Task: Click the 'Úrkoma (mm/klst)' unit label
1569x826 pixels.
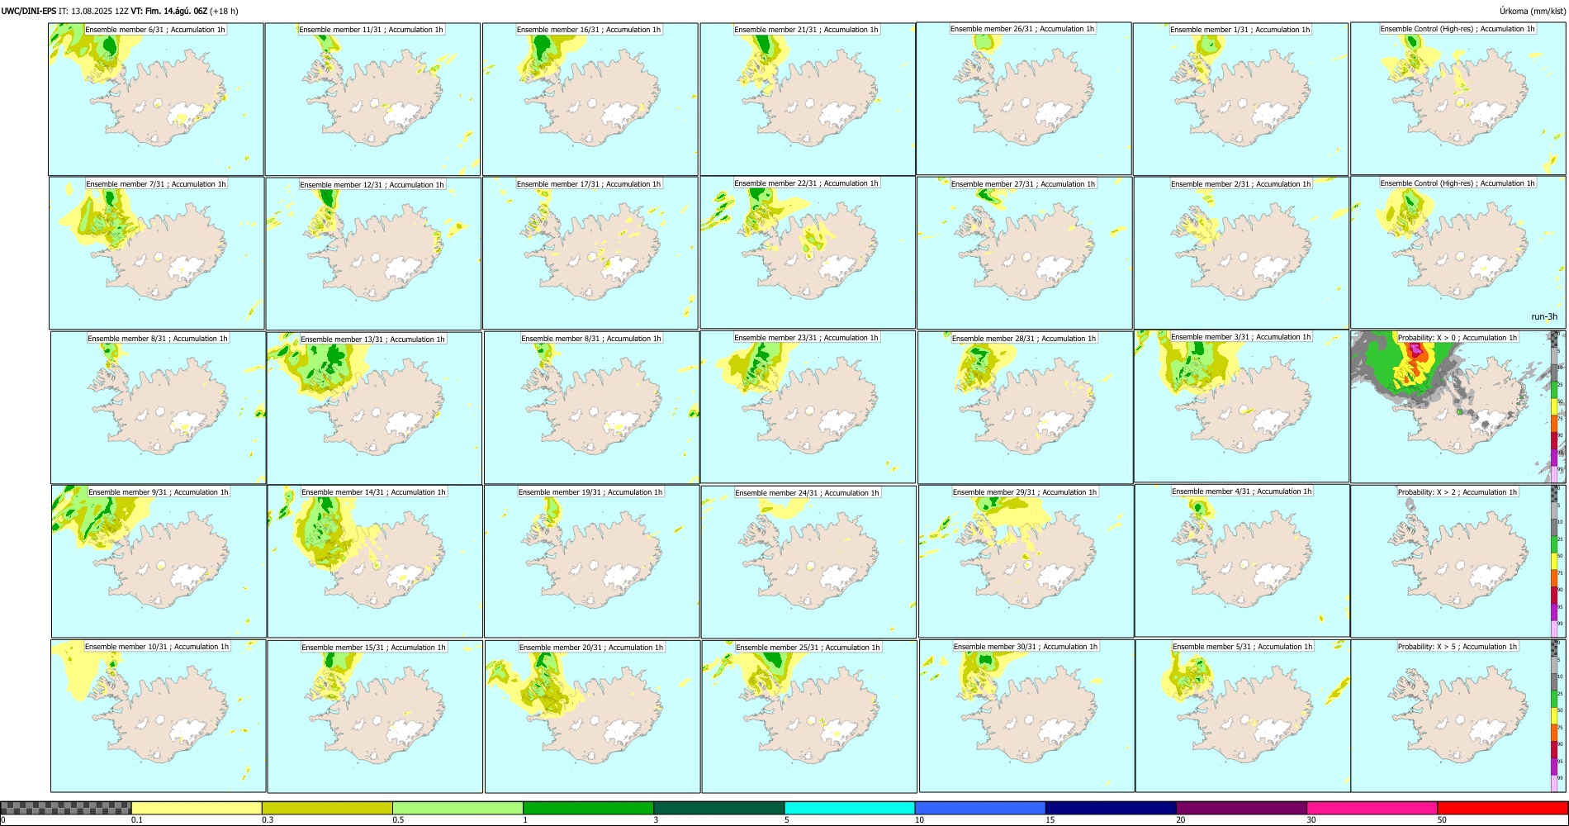Action: [x=1532, y=11]
